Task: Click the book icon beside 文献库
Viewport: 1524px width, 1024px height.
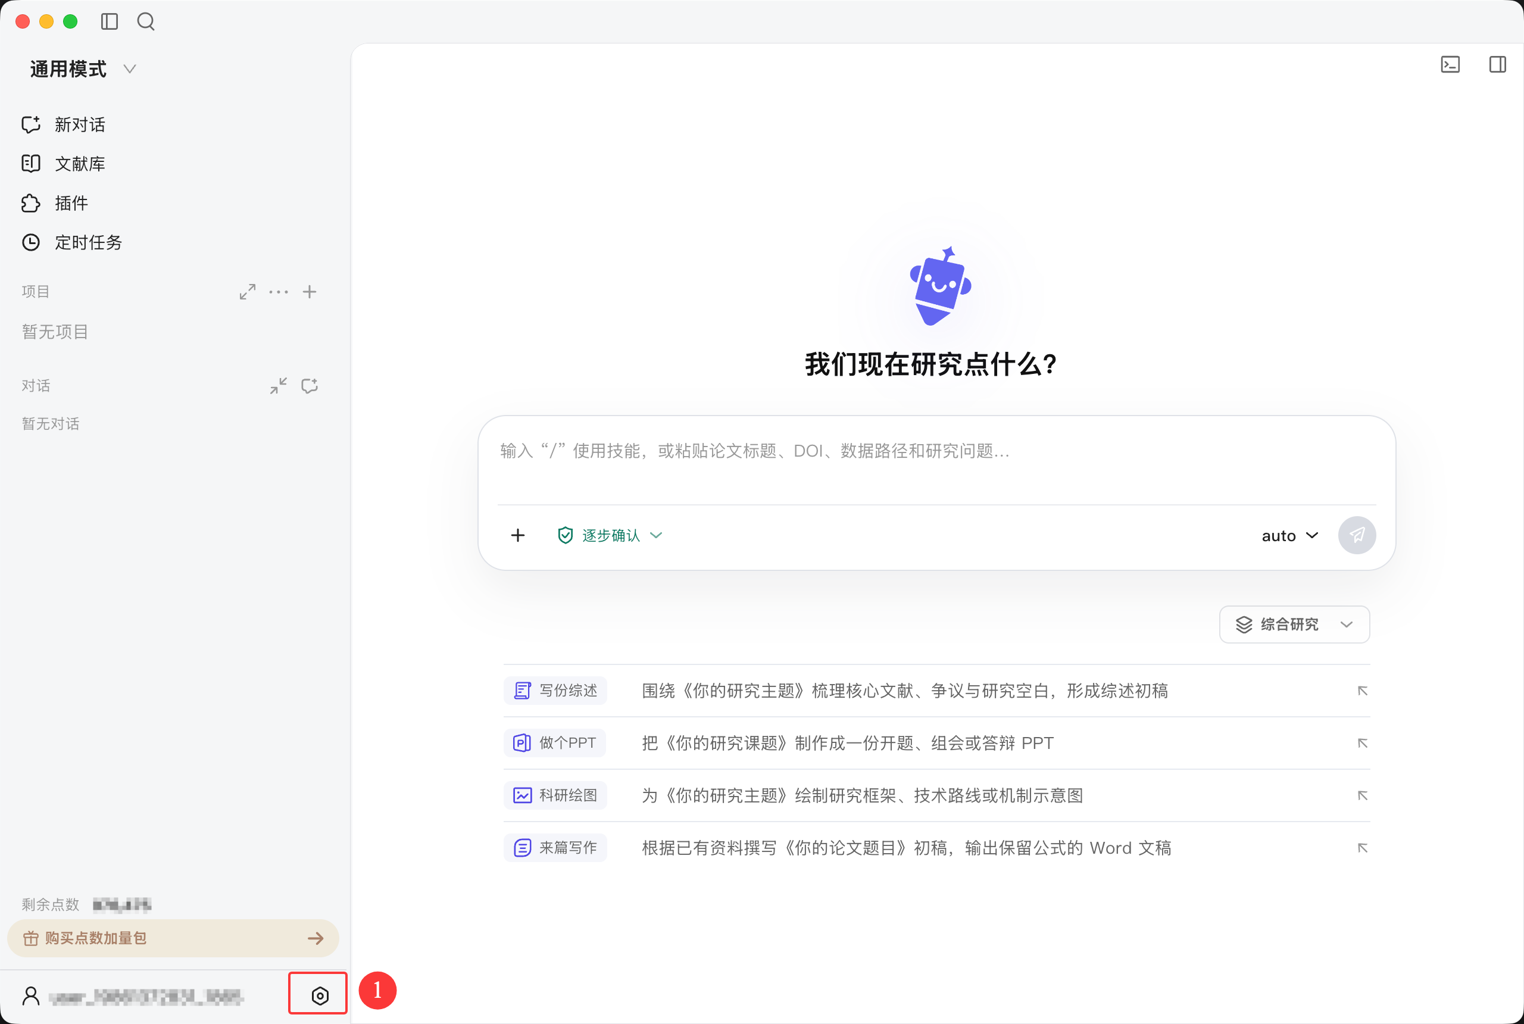Action: click(x=31, y=164)
